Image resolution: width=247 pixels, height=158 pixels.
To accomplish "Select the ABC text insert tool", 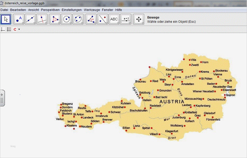I will tap(114, 19).
